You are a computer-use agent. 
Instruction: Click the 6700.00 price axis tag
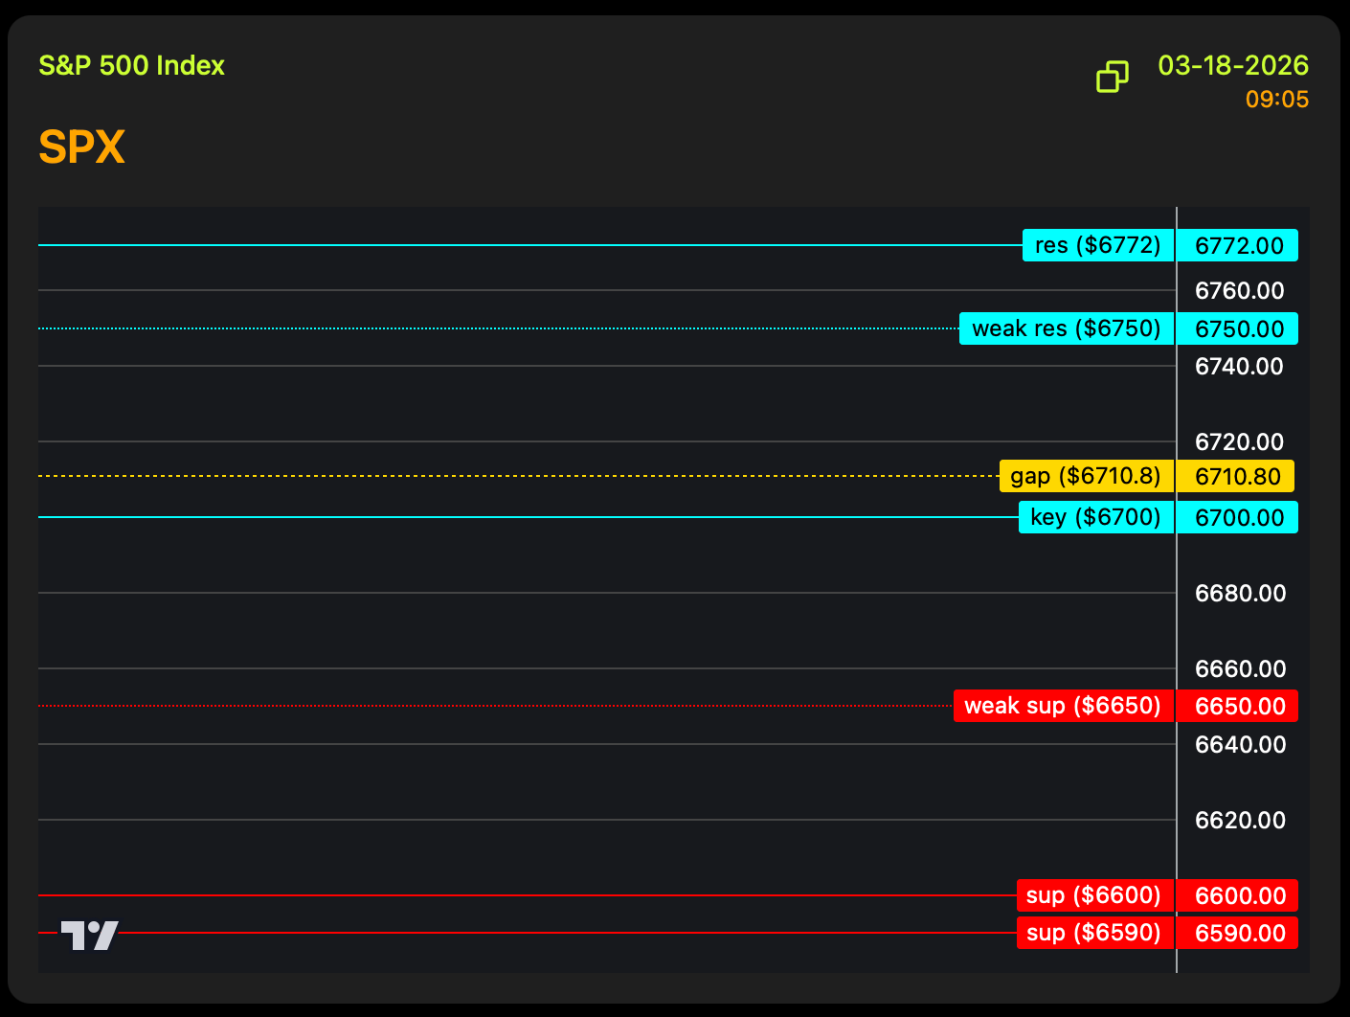click(1238, 517)
